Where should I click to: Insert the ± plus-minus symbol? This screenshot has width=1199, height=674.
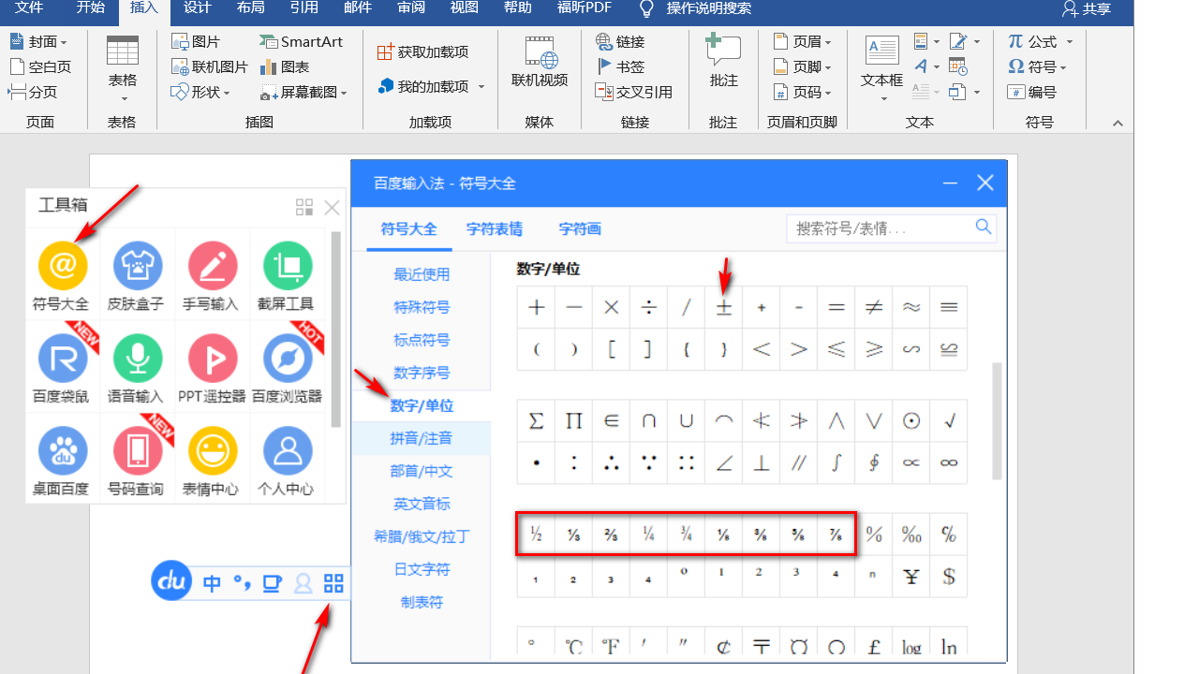[724, 307]
